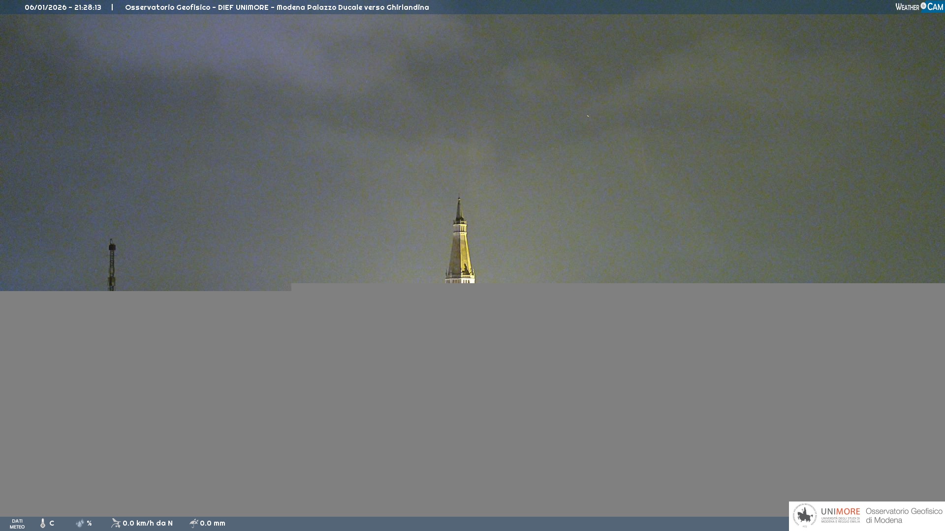Viewport: 945px width, 531px height.
Task: Click the Osservatorio Geofisico camera title text
Action: pos(277,7)
